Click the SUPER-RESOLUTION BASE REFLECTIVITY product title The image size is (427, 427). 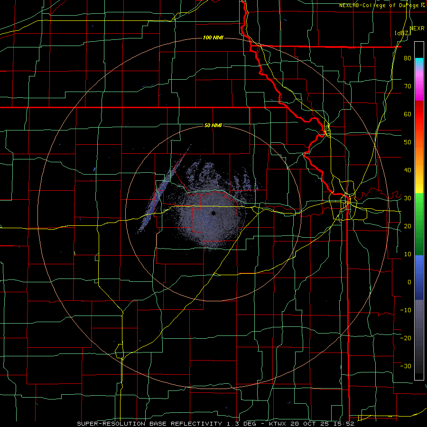click(x=149, y=424)
